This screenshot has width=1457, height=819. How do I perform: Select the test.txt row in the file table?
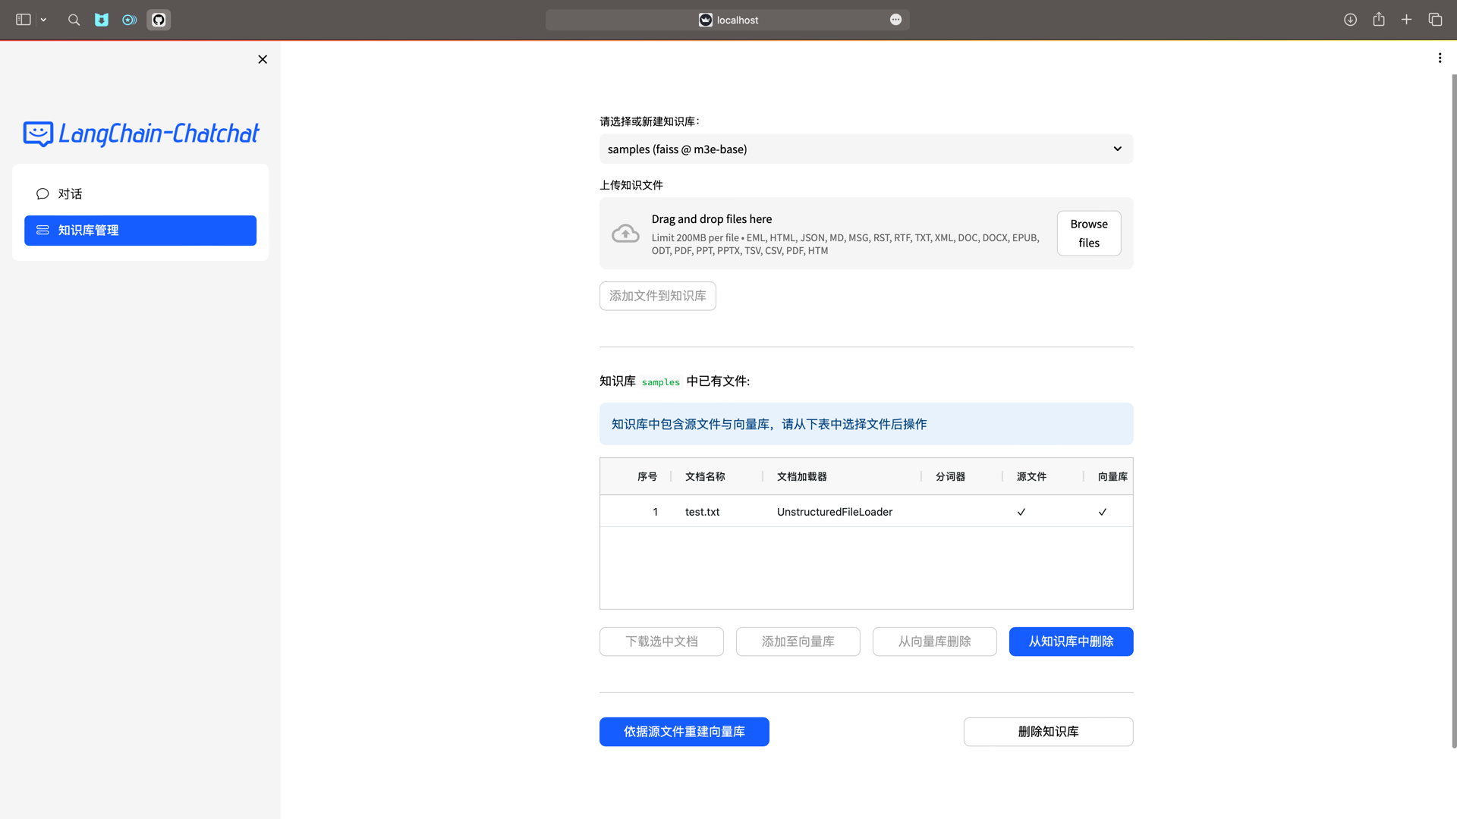click(701, 512)
